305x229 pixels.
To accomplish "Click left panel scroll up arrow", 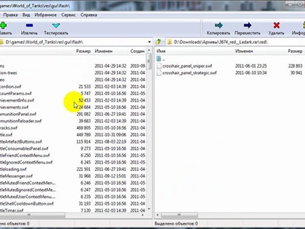I will click(x=149, y=50).
